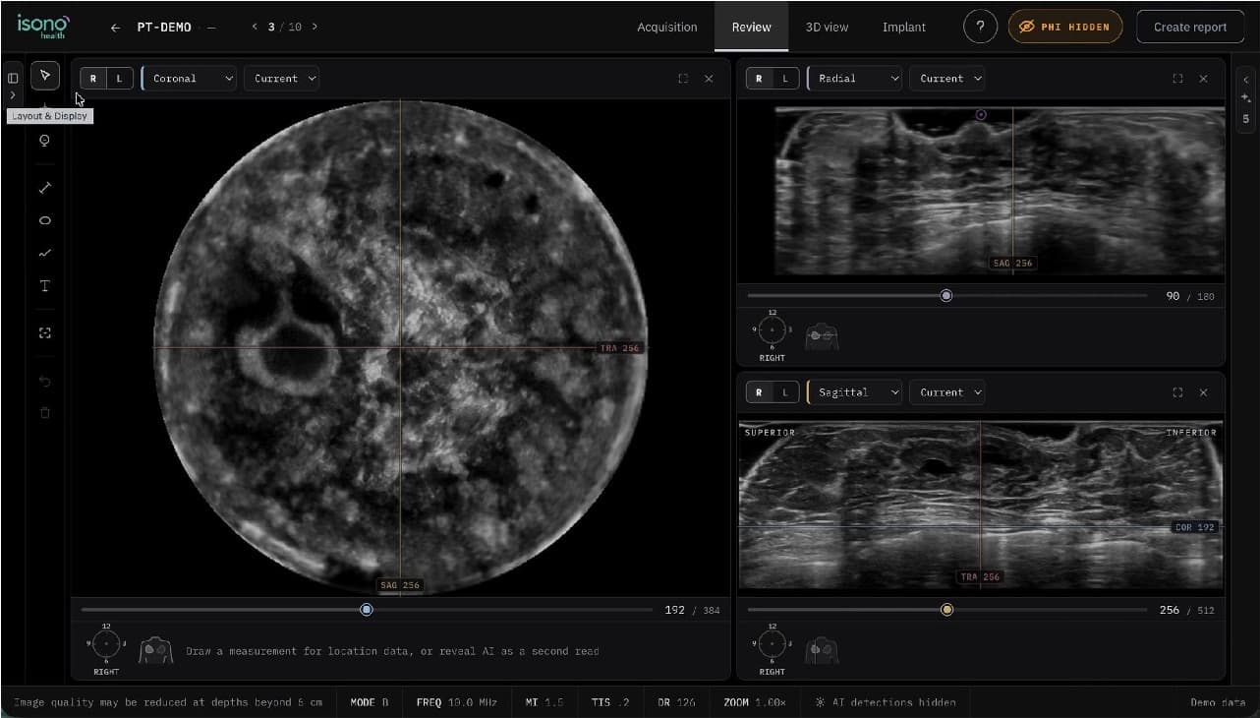Open help with the question mark icon
1260x718 pixels.
click(x=980, y=27)
